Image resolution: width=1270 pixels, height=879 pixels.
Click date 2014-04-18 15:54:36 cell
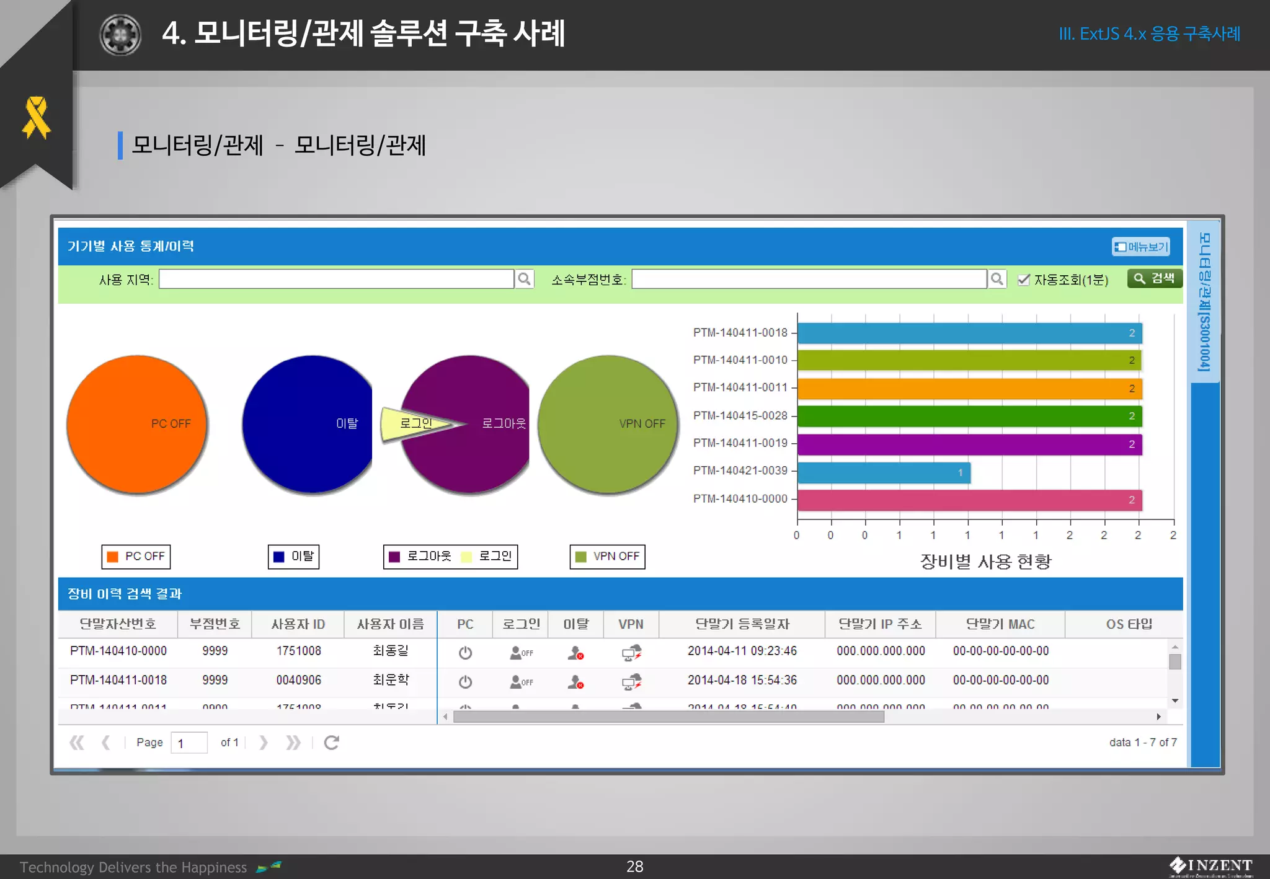(x=742, y=680)
